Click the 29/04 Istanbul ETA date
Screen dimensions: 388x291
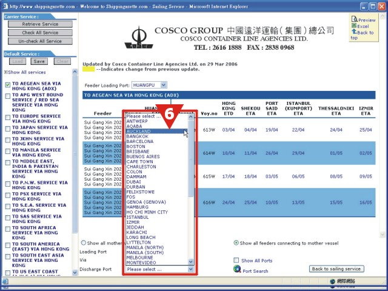click(x=298, y=153)
